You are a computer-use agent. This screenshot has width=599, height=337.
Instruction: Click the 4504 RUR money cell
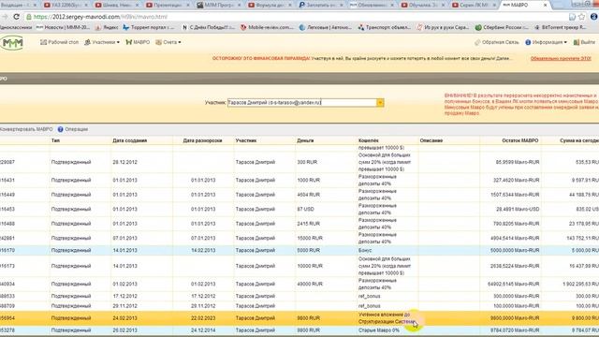click(308, 195)
